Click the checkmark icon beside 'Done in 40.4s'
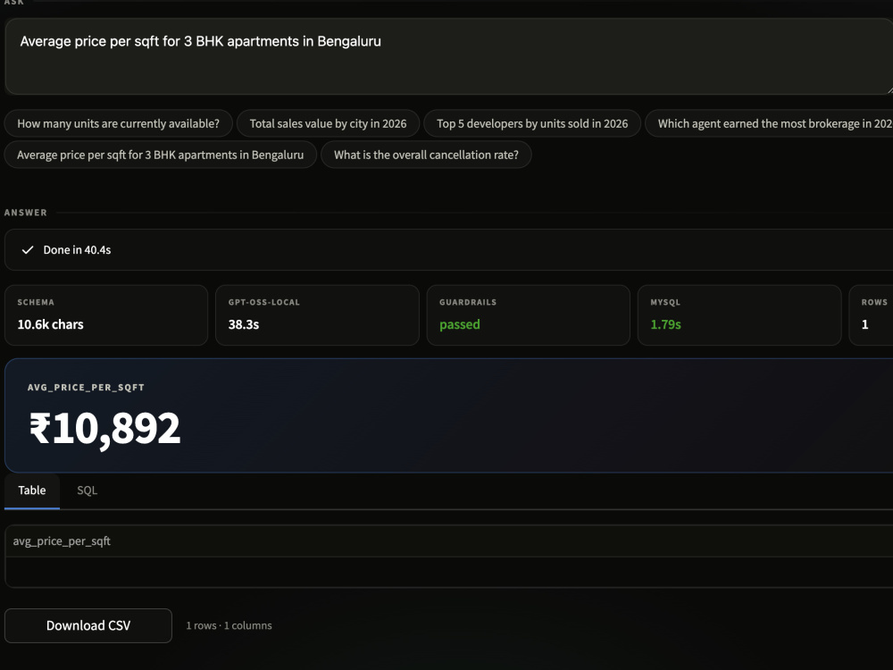This screenshot has width=893, height=670. (x=28, y=250)
